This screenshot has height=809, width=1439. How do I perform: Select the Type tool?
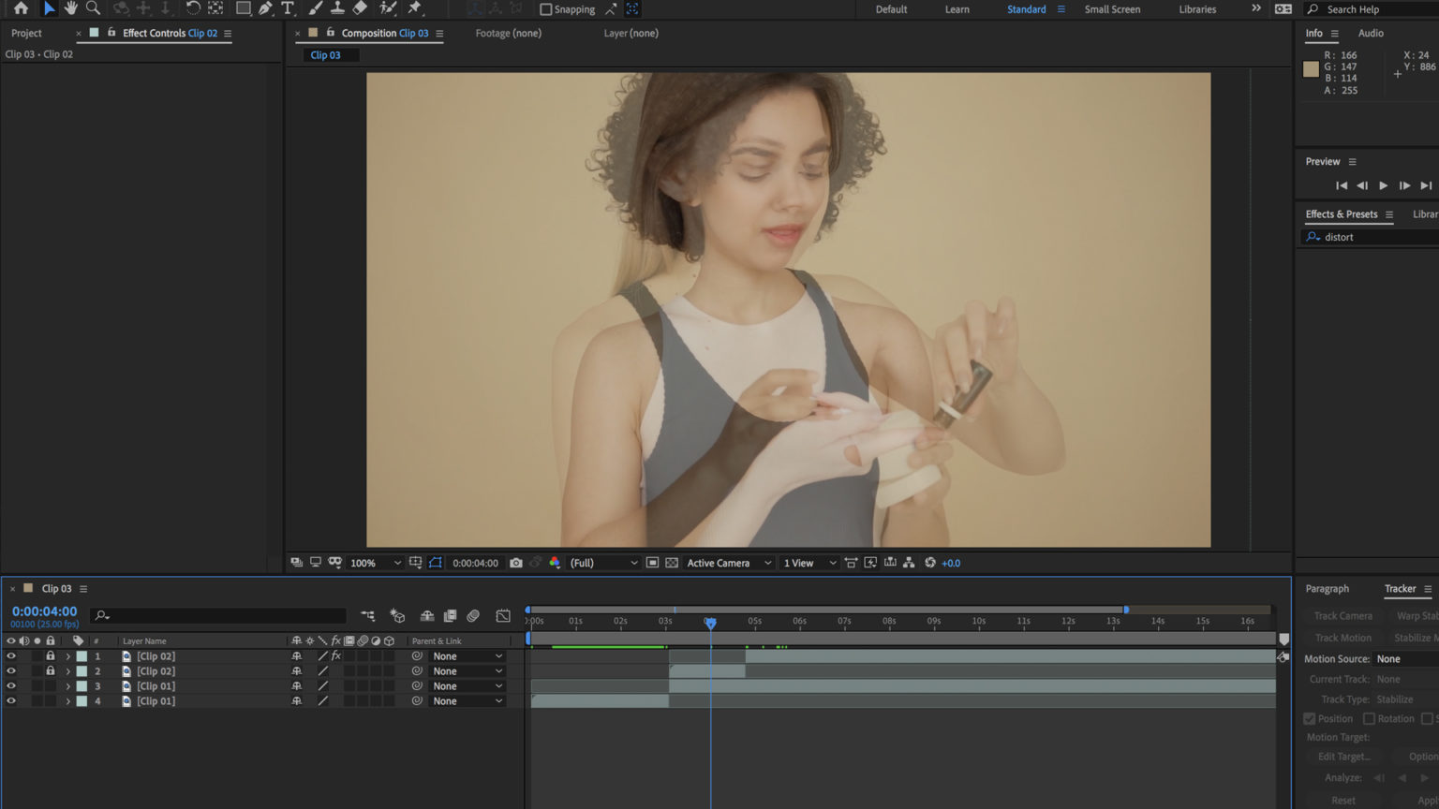tap(289, 9)
